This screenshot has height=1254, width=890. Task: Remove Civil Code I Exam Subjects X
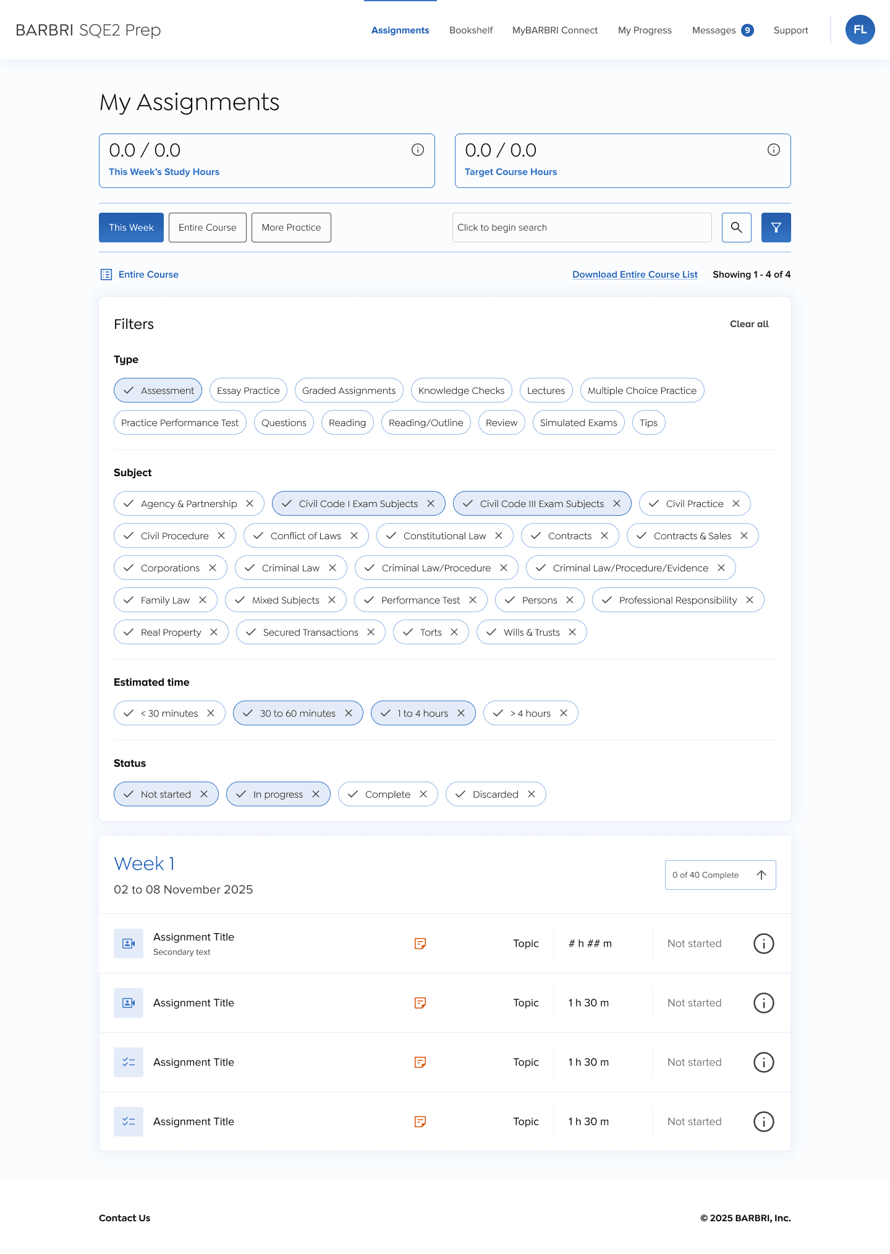pyautogui.click(x=431, y=503)
